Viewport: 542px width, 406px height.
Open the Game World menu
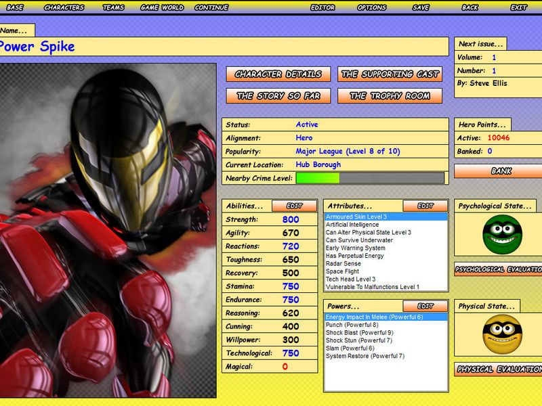click(162, 7)
